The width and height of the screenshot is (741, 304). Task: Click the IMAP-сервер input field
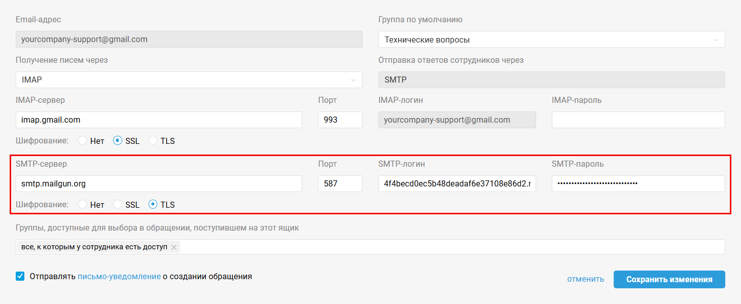[x=159, y=120]
